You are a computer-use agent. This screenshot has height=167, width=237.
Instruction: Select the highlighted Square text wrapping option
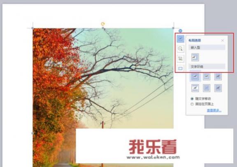pyautogui.click(x=195, y=77)
